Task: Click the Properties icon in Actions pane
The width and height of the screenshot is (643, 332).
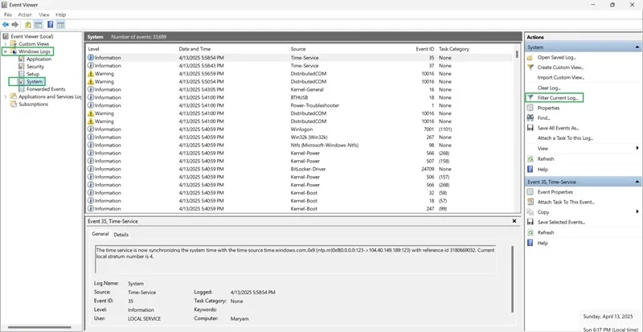Action: 530,108
